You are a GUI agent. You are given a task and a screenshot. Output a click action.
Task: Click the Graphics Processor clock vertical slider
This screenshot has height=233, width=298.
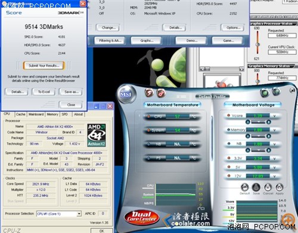(257, 42)
